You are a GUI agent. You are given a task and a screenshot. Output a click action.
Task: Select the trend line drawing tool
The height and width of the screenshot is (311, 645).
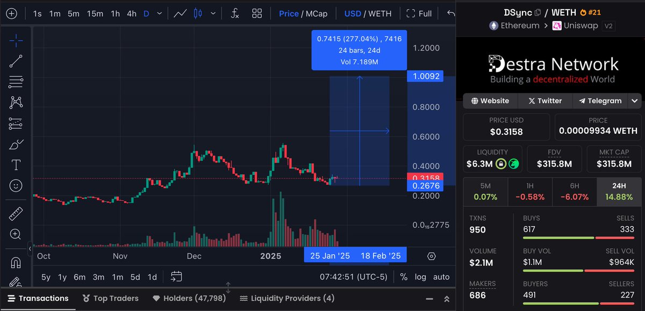[x=16, y=61]
